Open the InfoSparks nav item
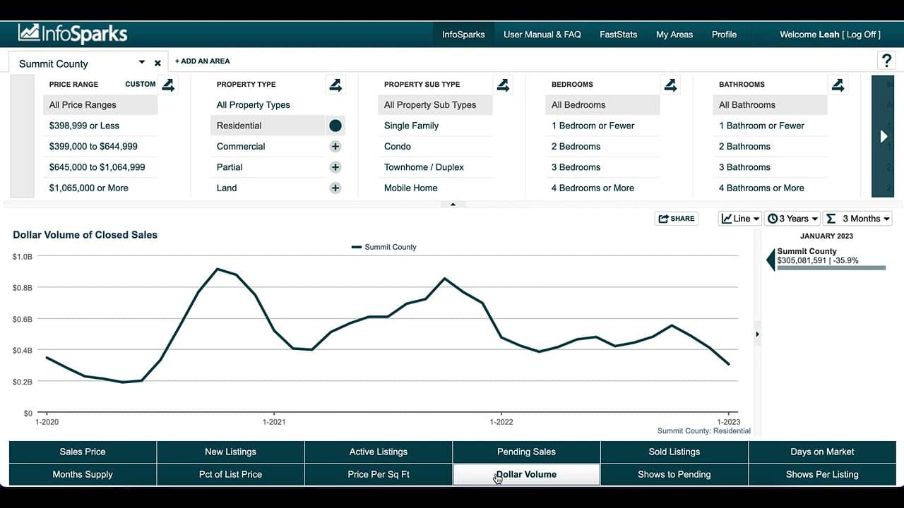This screenshot has width=904, height=508. point(463,34)
